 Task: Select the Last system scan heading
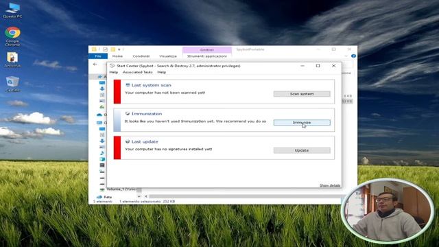pos(151,85)
